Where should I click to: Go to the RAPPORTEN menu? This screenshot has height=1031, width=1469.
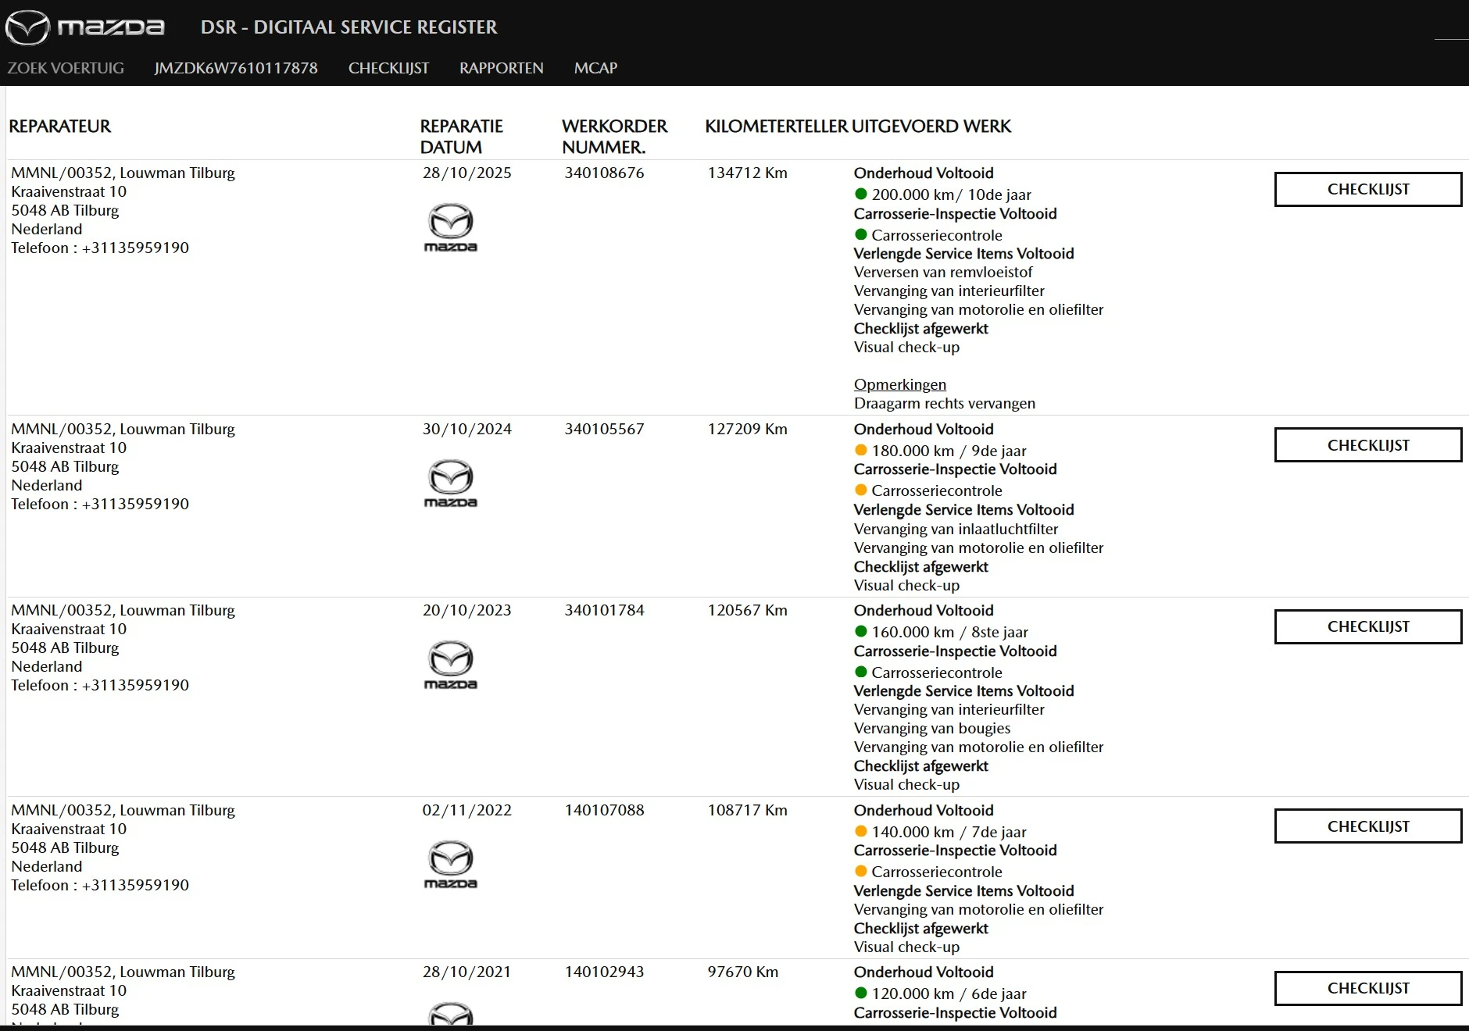[x=501, y=68]
